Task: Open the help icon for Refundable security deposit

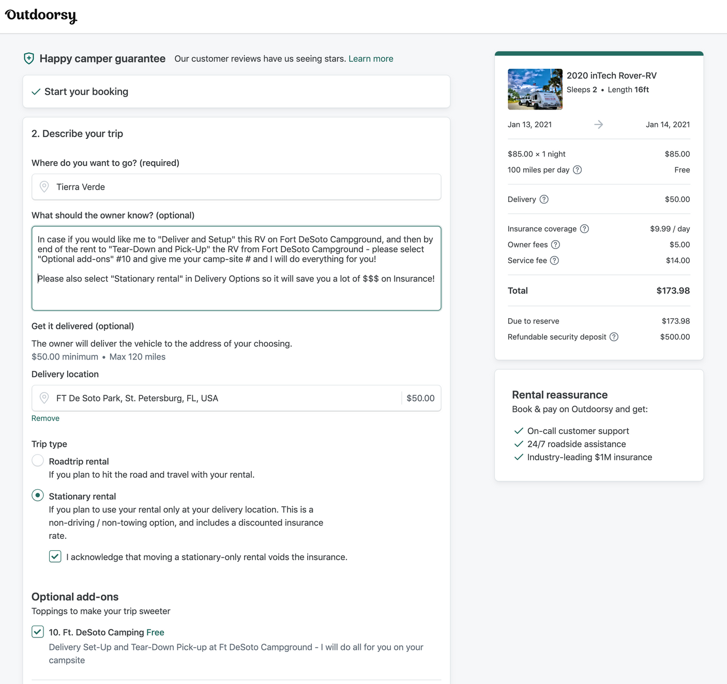Action: (614, 337)
